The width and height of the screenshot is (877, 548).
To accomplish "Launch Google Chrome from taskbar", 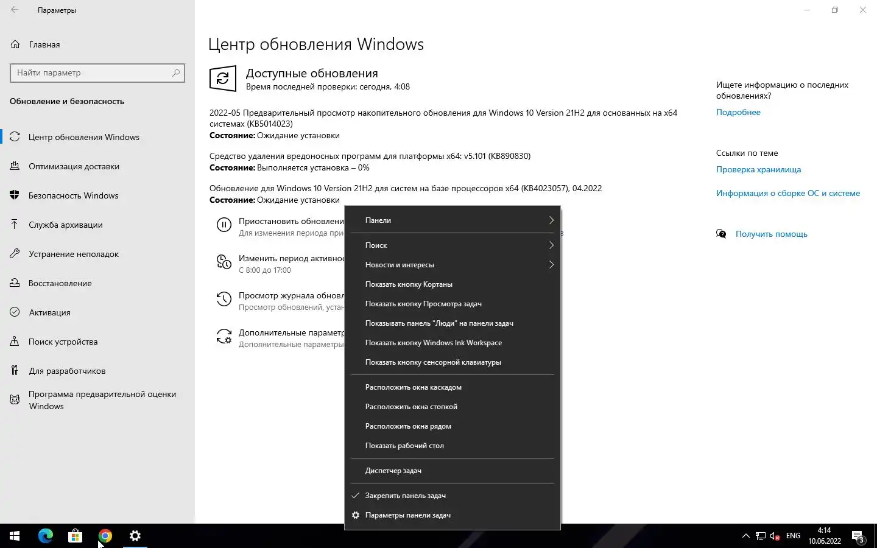I will tap(105, 536).
